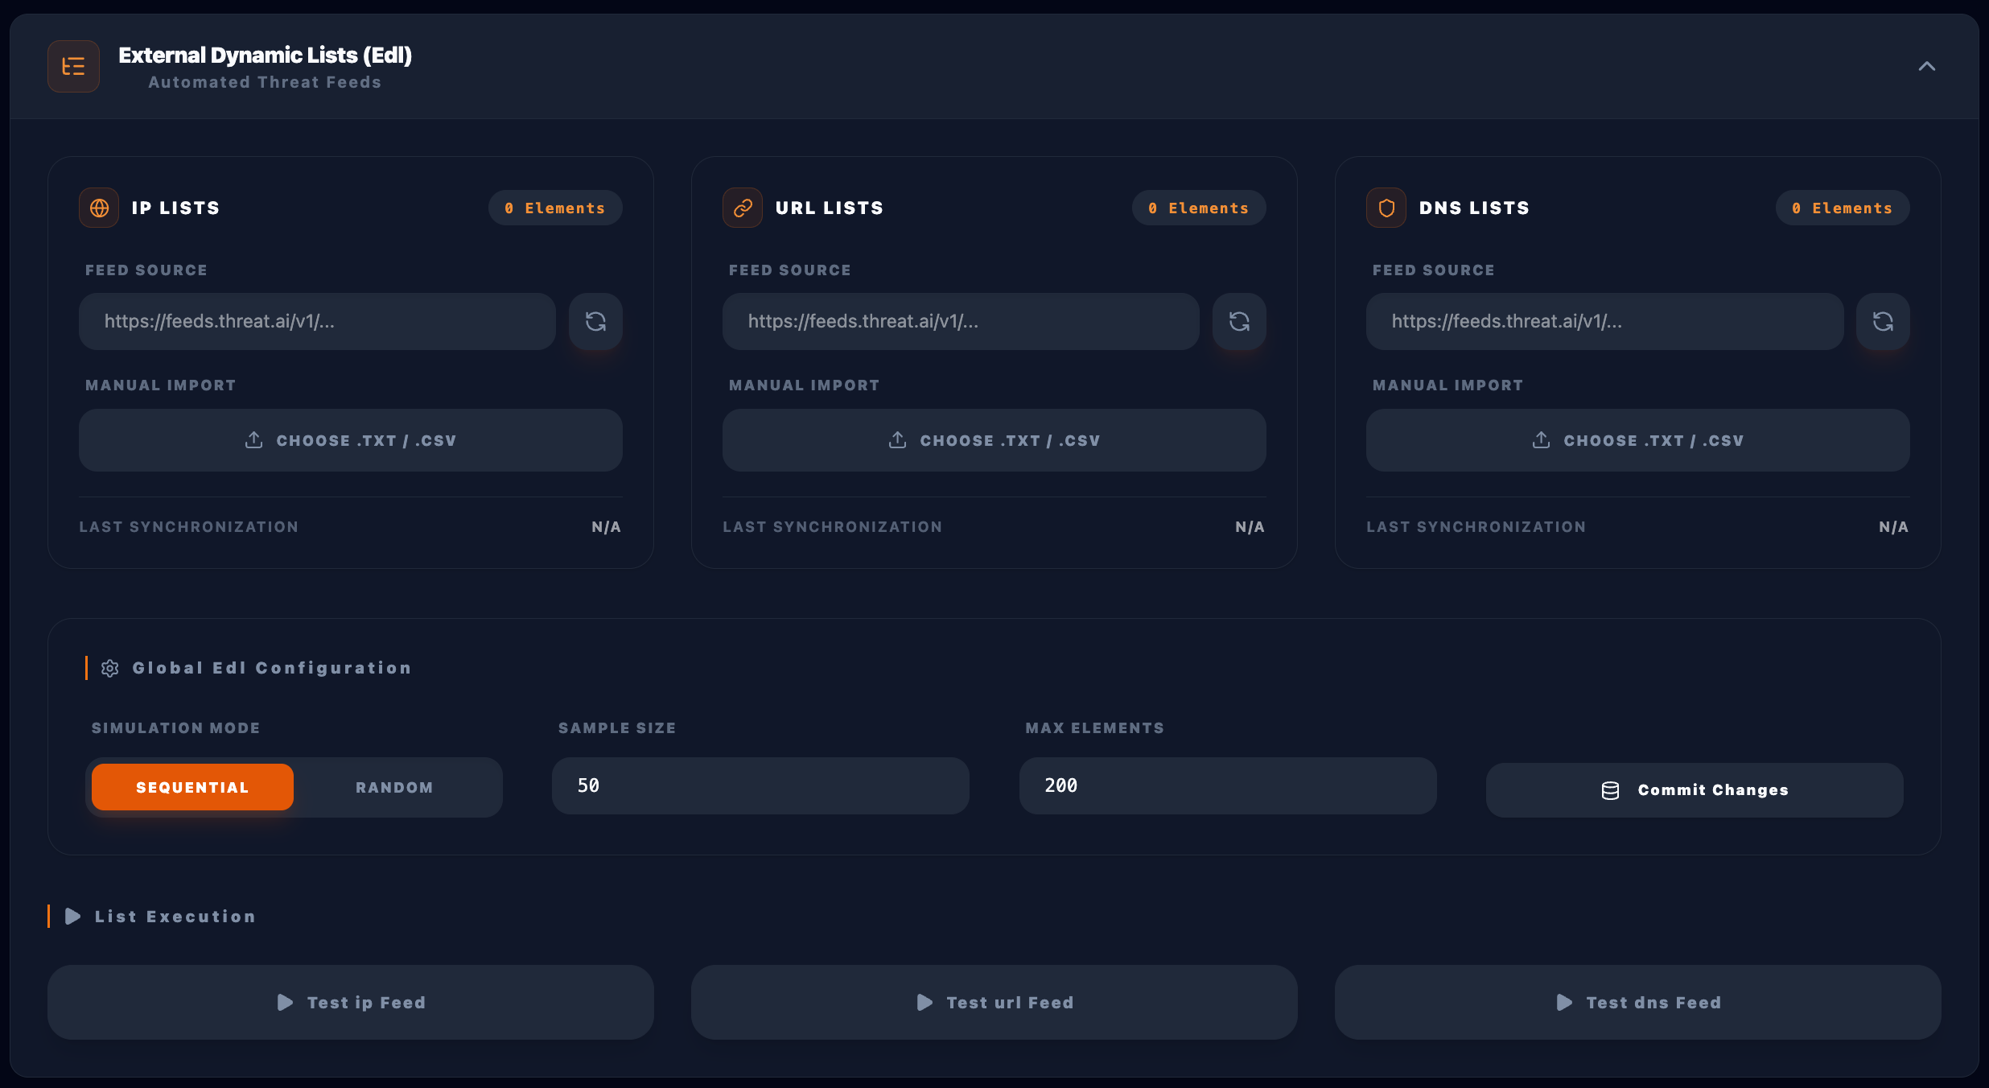Click the DNS Lists shield icon
The width and height of the screenshot is (1989, 1088).
coord(1386,208)
